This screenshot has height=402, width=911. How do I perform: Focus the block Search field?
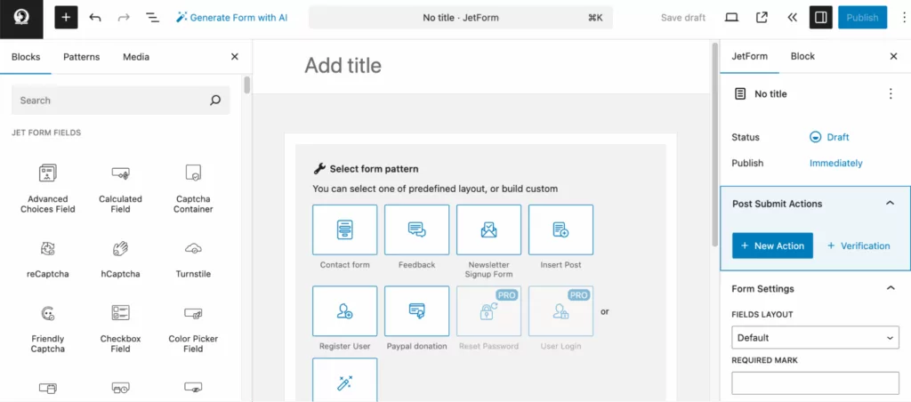point(121,100)
